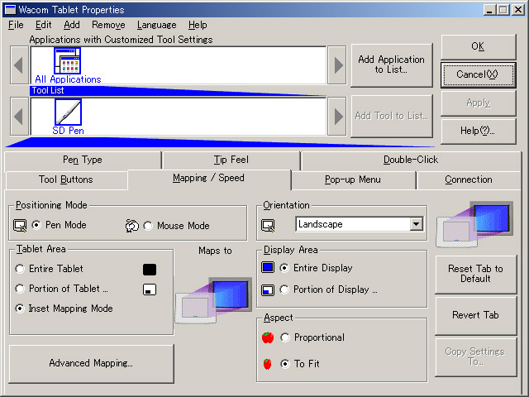The height and width of the screenshot is (397, 529).
Task: Switch to the Connection tab
Action: point(469,179)
